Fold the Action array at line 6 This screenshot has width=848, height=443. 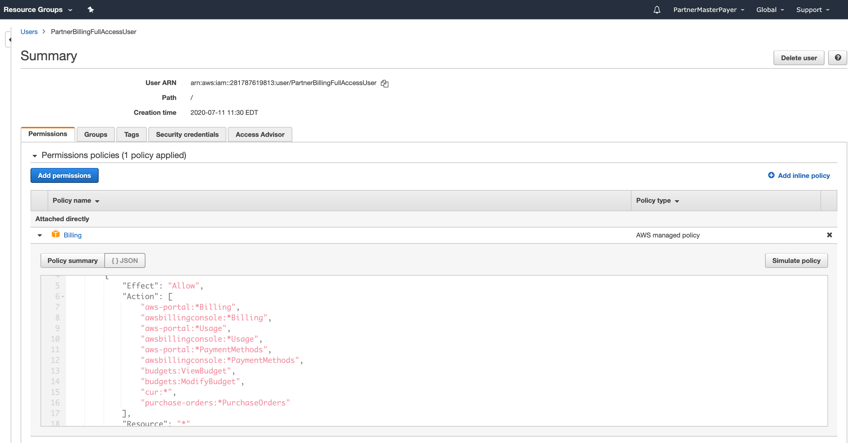(x=63, y=297)
